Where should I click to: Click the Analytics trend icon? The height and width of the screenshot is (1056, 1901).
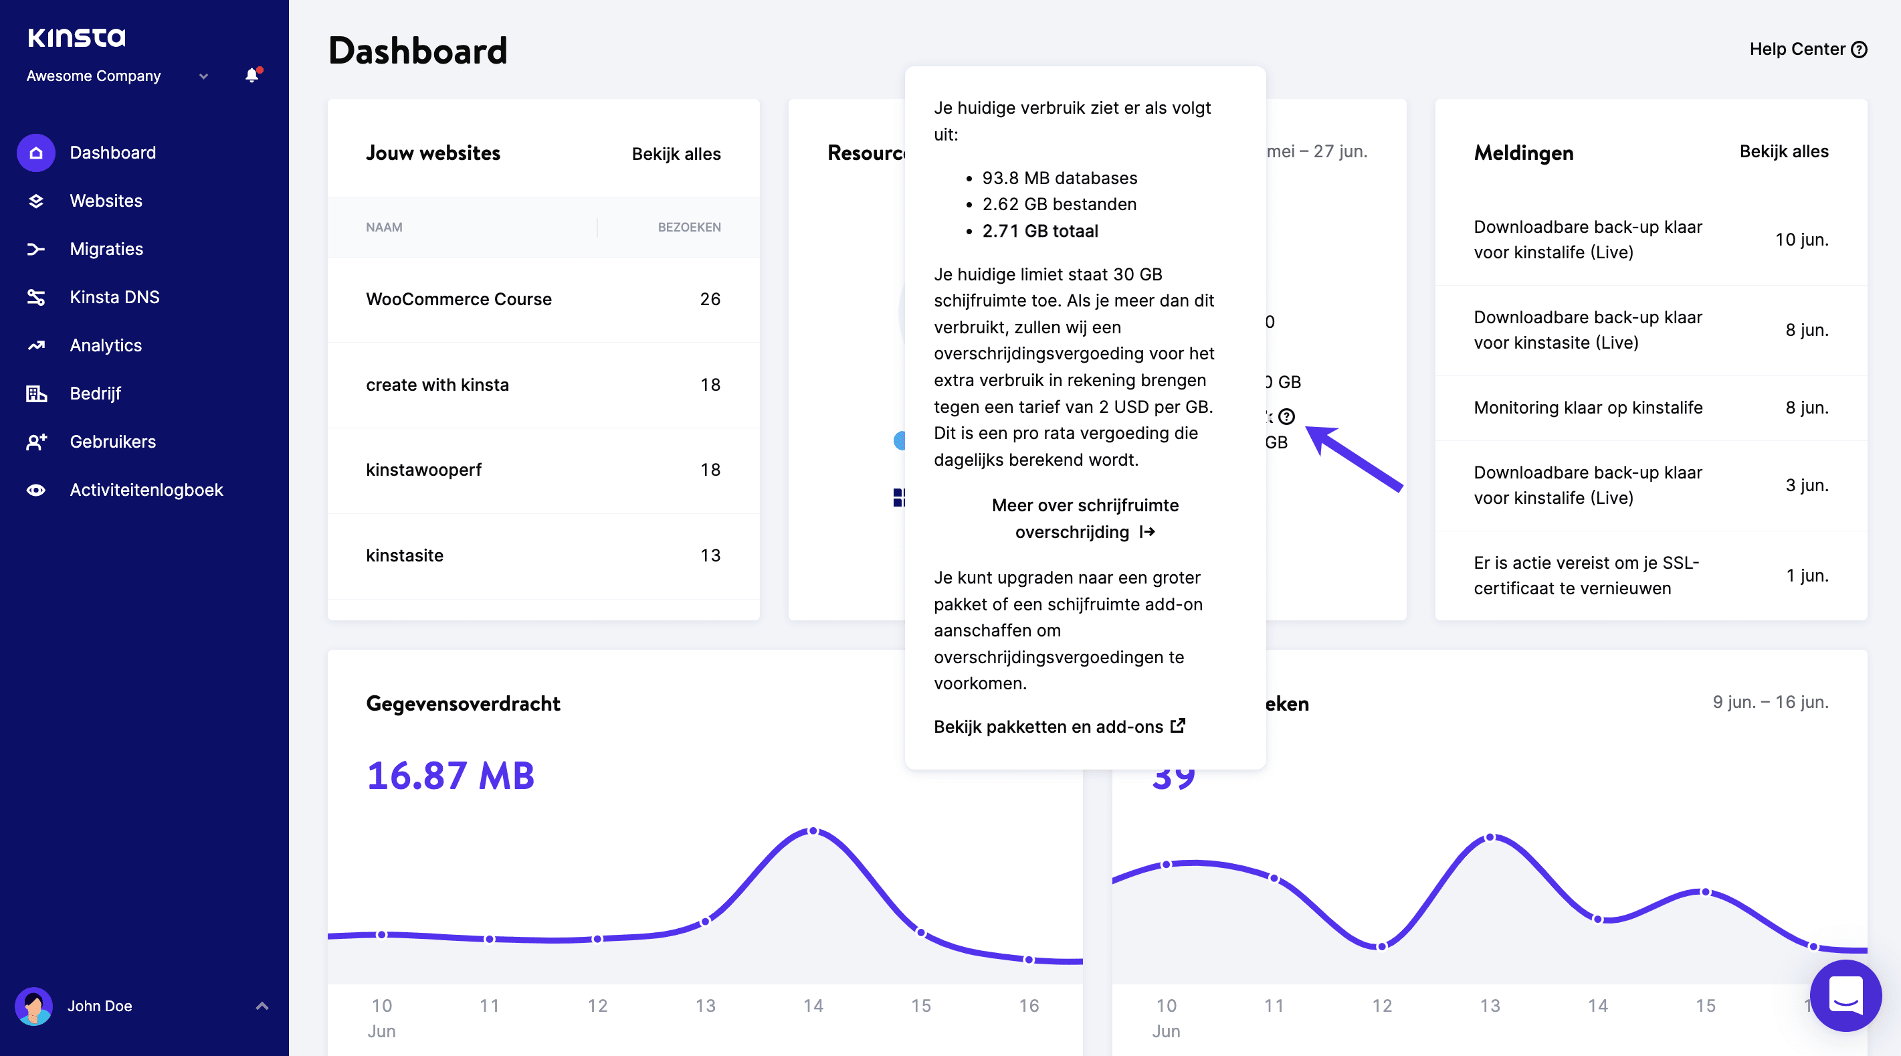pyautogui.click(x=36, y=345)
